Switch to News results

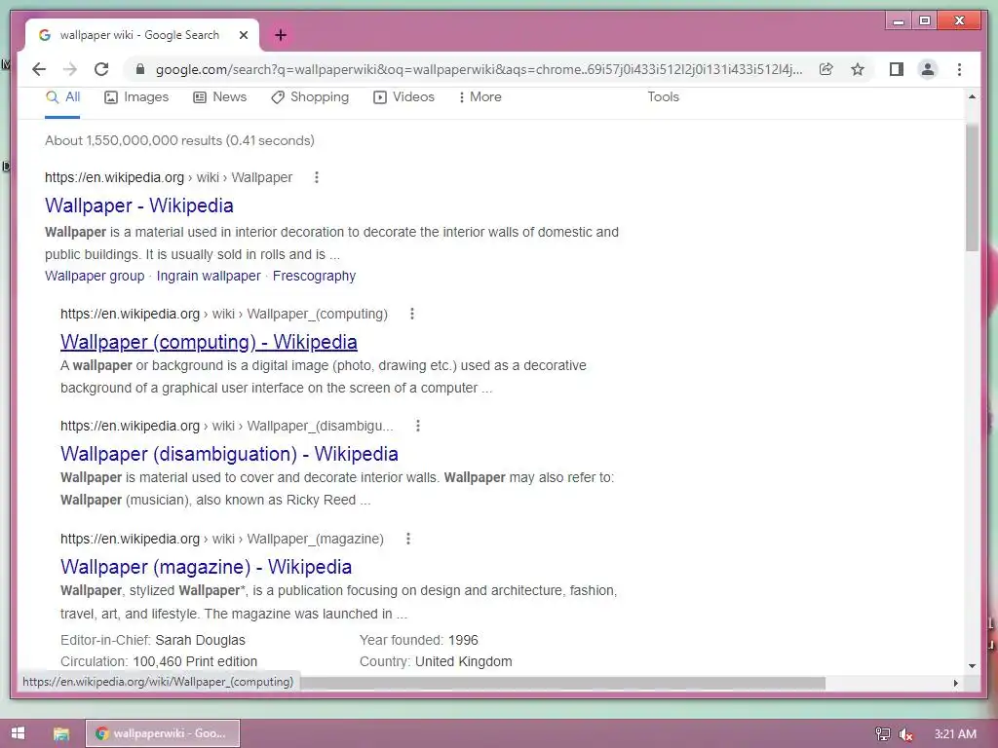click(220, 97)
